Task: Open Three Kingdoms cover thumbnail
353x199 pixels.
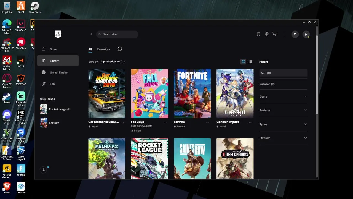Action: tap(235, 158)
